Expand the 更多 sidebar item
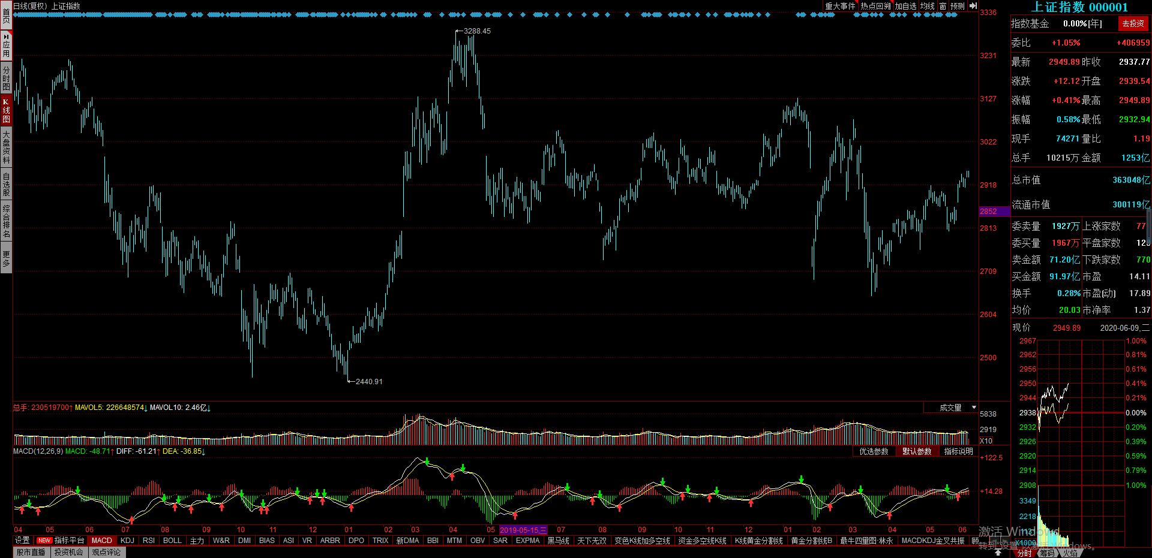This screenshot has width=1152, height=558. [x=6, y=258]
